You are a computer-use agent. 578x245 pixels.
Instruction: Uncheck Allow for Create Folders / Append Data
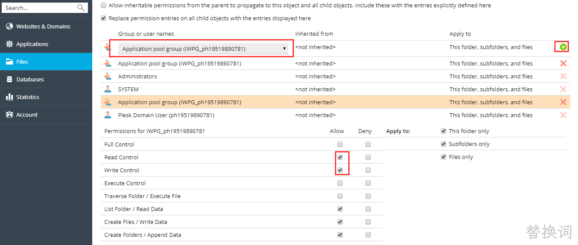(x=340, y=235)
